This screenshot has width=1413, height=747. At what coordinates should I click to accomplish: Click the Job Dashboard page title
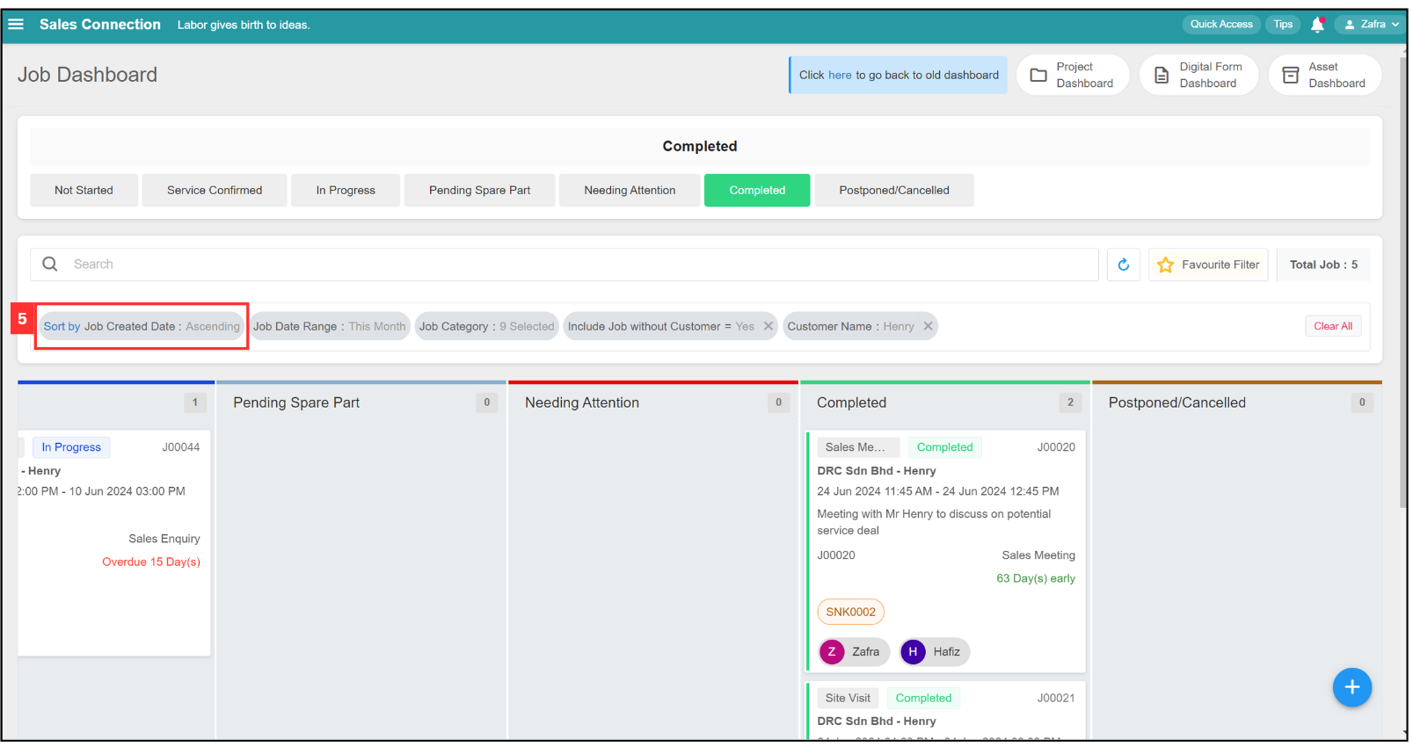click(87, 75)
